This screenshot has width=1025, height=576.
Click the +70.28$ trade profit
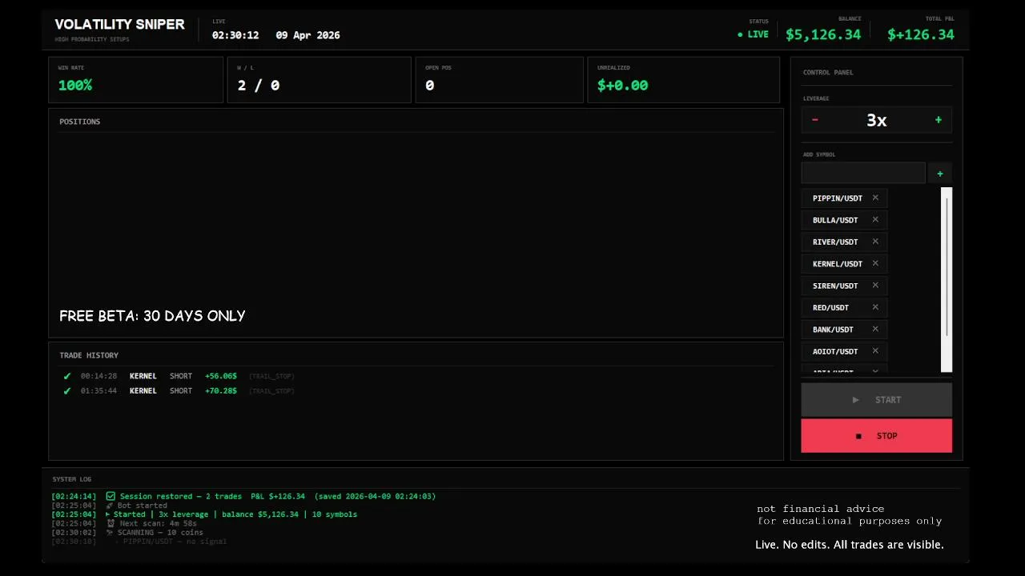[x=221, y=391]
